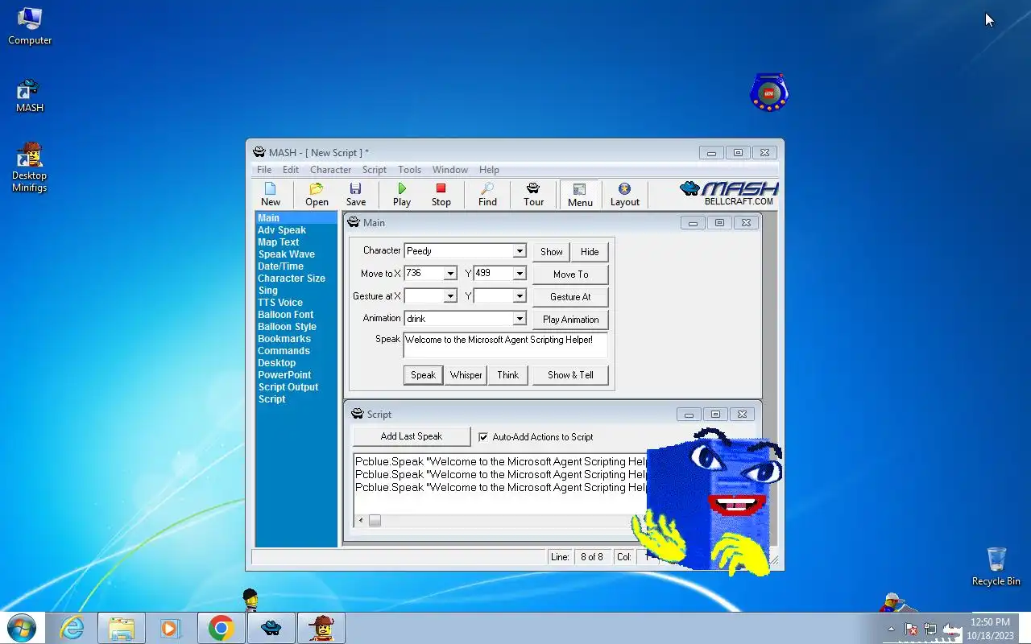The width and height of the screenshot is (1031, 644).
Task: Click the New script toolbar icon
Action: click(271, 194)
